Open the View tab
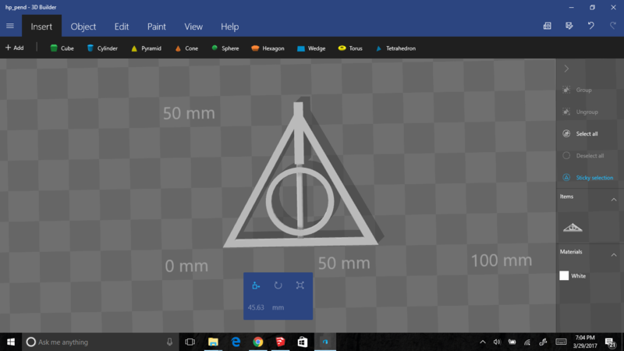This screenshot has width=624, height=351. pyautogui.click(x=193, y=27)
